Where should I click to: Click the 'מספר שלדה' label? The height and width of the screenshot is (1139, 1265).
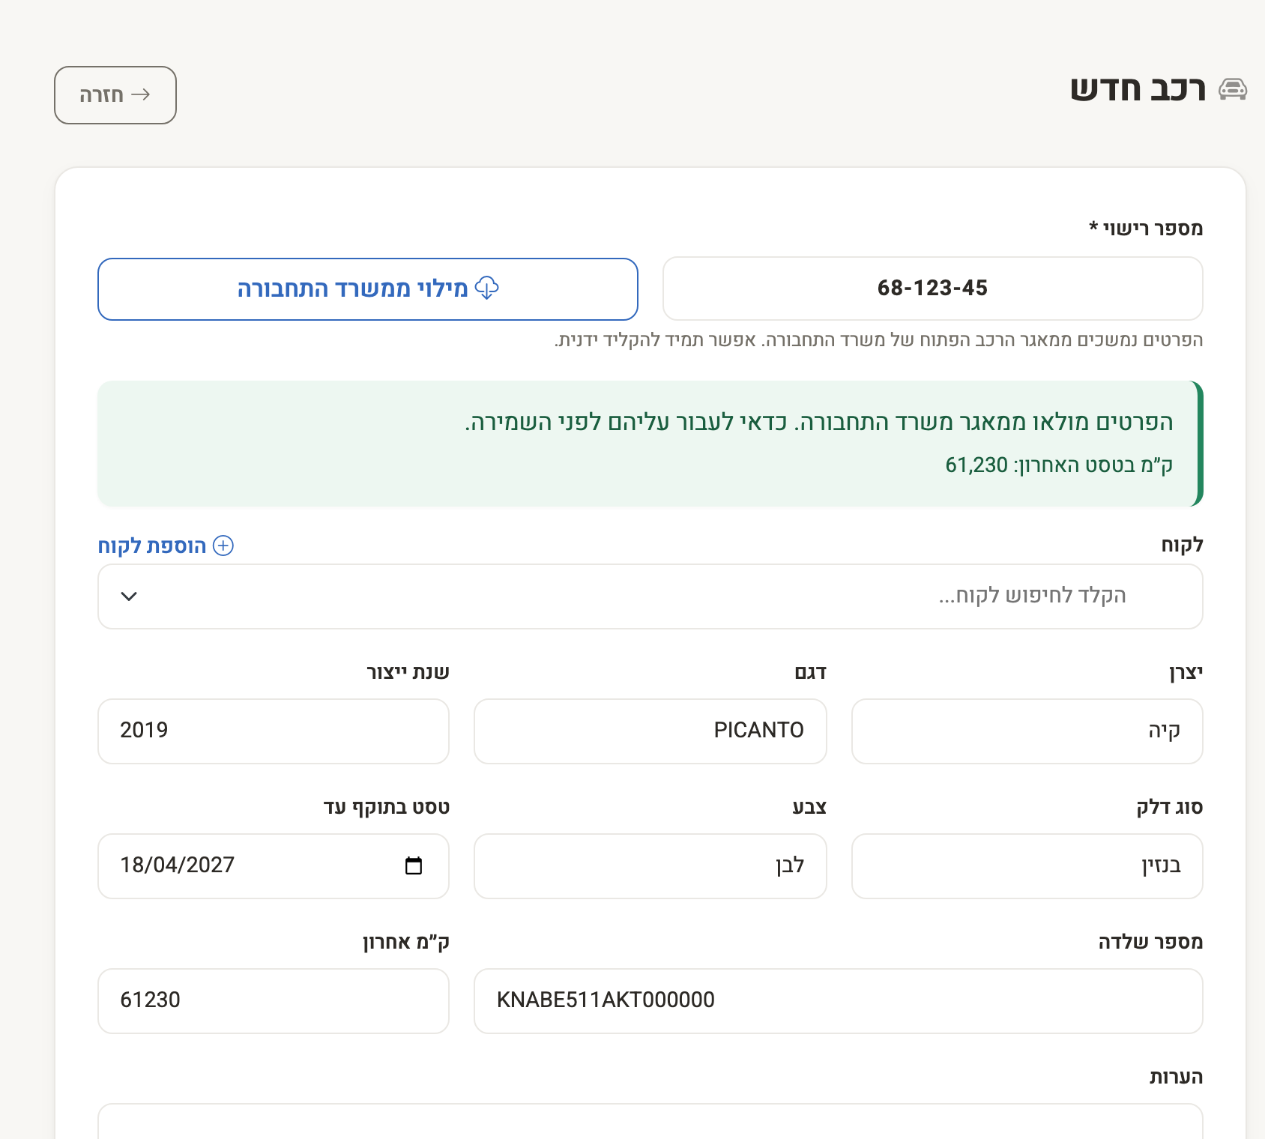click(1150, 942)
